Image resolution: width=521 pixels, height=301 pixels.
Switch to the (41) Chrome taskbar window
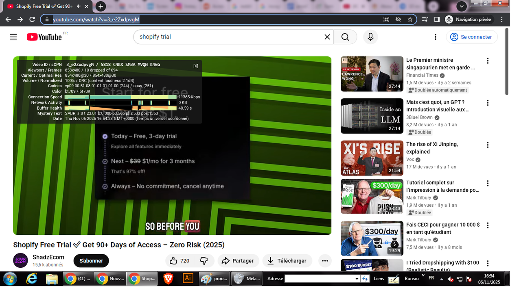(x=78, y=279)
